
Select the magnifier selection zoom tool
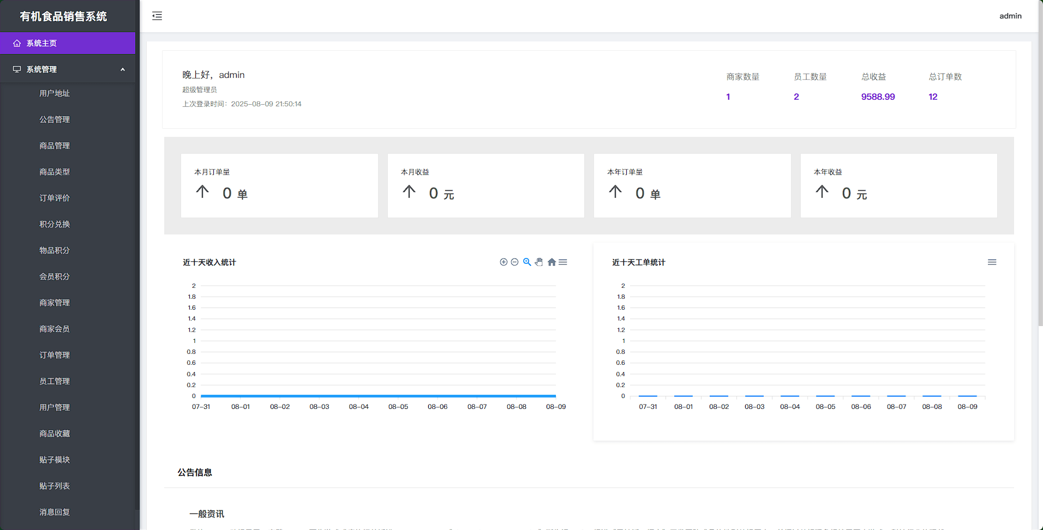(x=527, y=262)
